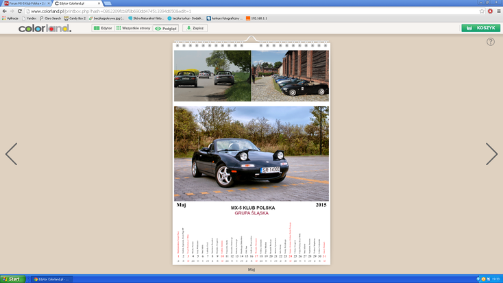
Task: Open the Chrome hamburger menu
Action: (498, 11)
